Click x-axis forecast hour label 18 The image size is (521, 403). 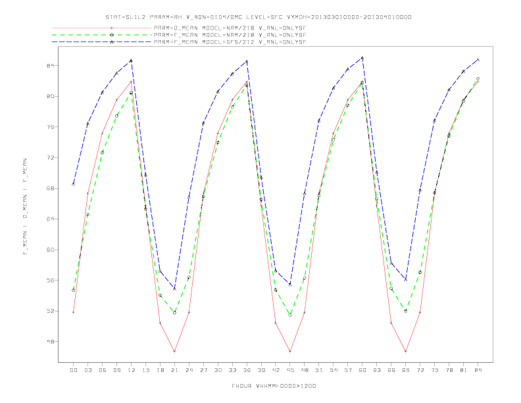(160, 370)
